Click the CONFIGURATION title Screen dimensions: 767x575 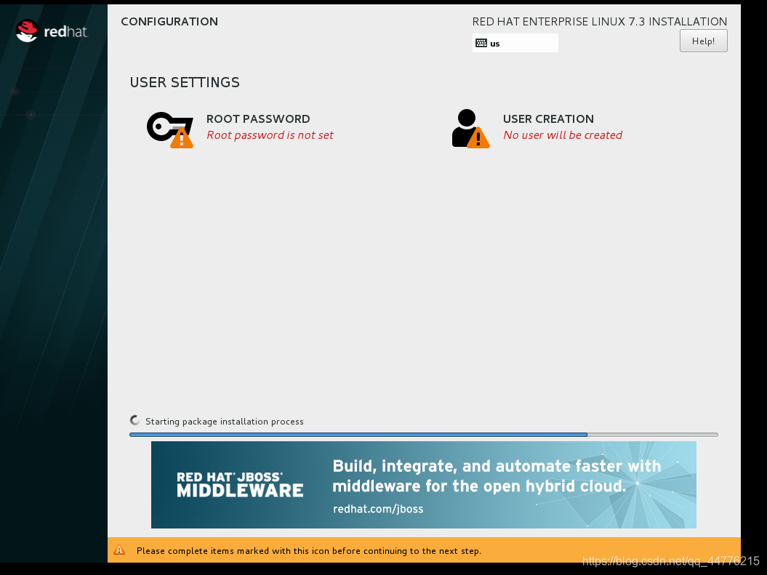(x=169, y=22)
